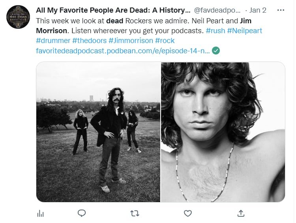Retweet this post with the arrows icon

pos(135,214)
